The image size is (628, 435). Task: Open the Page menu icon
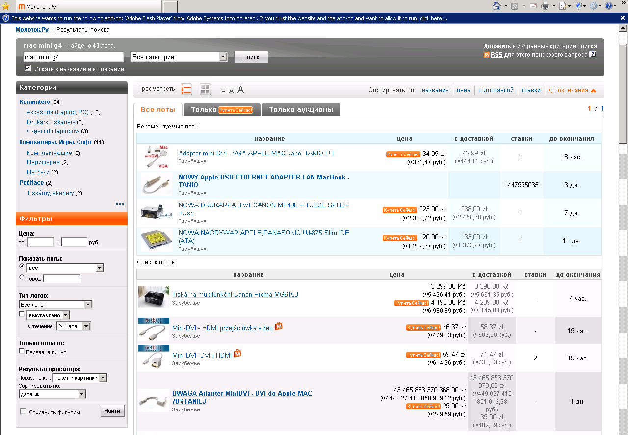point(562,6)
